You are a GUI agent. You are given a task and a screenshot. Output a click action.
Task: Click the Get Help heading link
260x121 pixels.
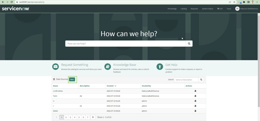click(x=171, y=65)
